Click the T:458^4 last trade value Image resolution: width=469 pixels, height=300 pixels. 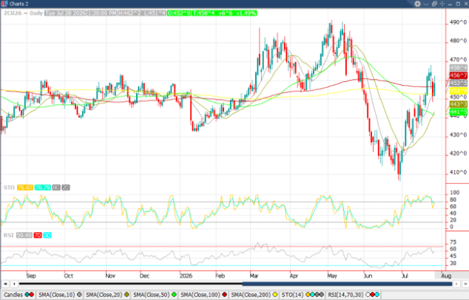203,13
